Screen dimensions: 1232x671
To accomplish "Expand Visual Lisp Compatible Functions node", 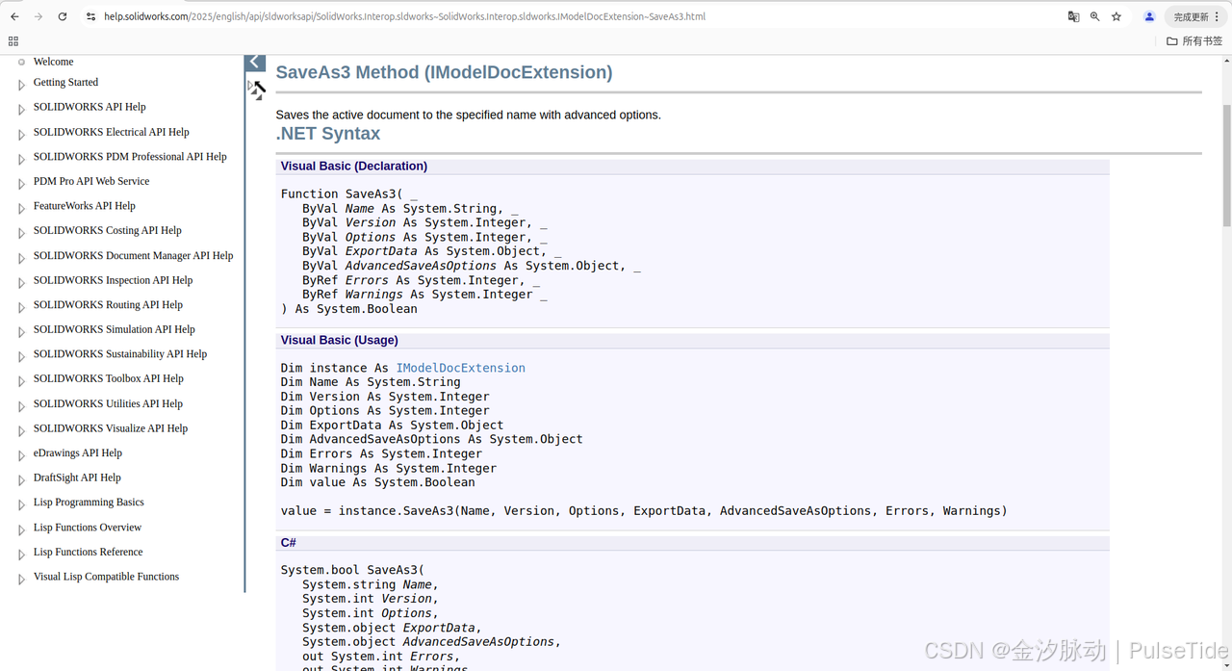I will coord(21,580).
